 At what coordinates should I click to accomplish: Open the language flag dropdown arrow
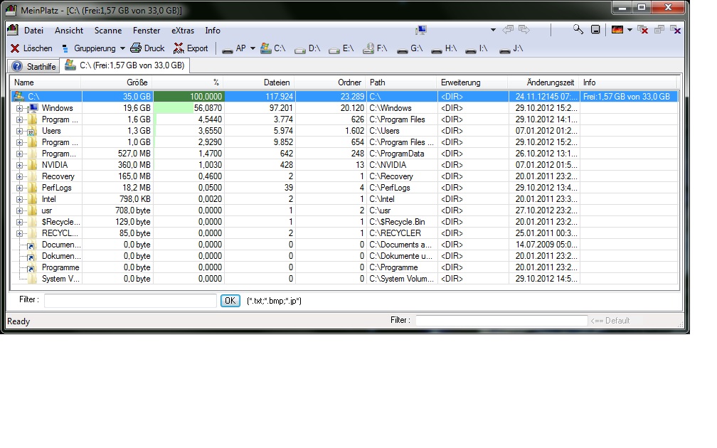630,30
